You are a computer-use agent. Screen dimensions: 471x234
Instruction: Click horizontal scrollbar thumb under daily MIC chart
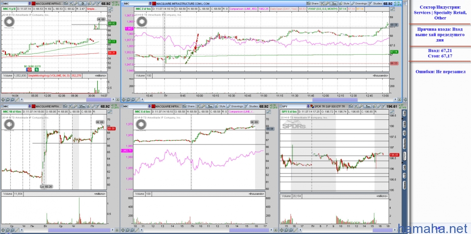99,99
